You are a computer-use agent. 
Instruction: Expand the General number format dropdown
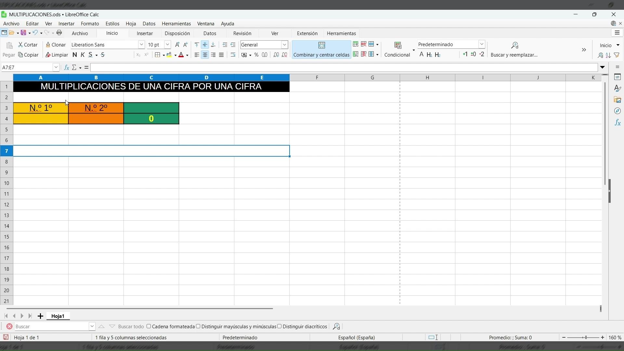(284, 45)
